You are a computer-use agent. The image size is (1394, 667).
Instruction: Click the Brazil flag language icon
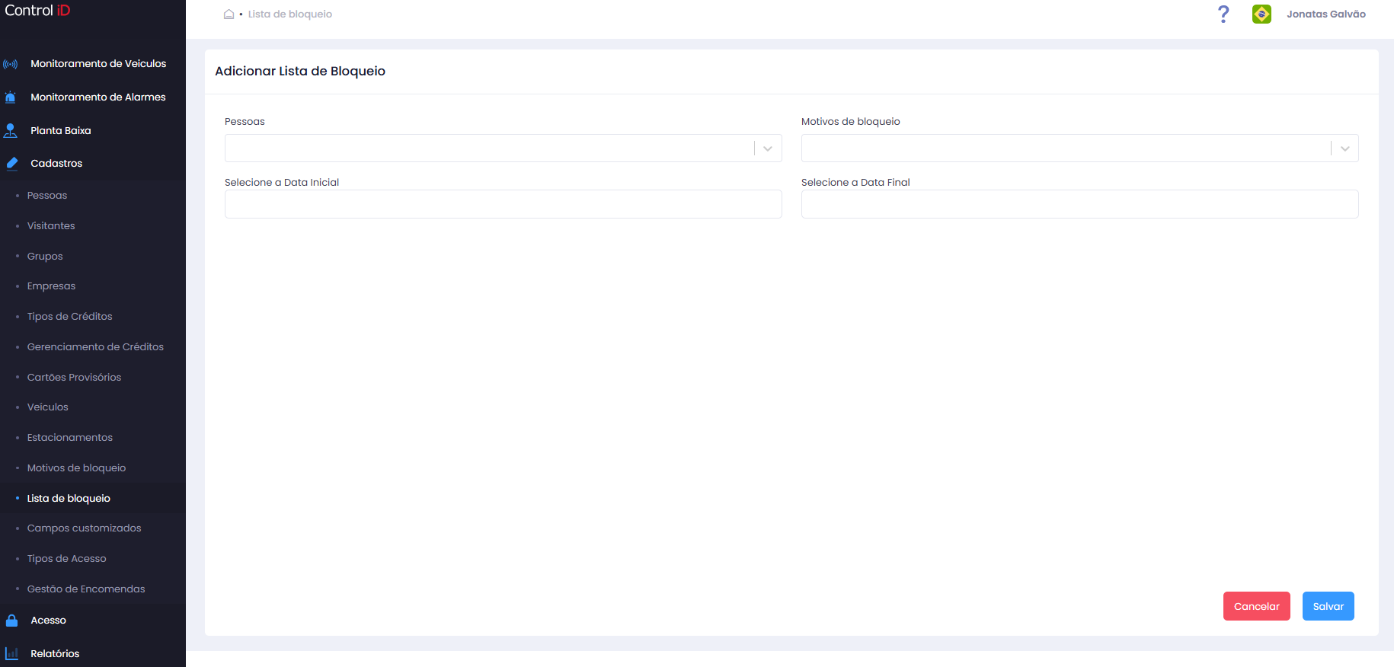point(1261,14)
